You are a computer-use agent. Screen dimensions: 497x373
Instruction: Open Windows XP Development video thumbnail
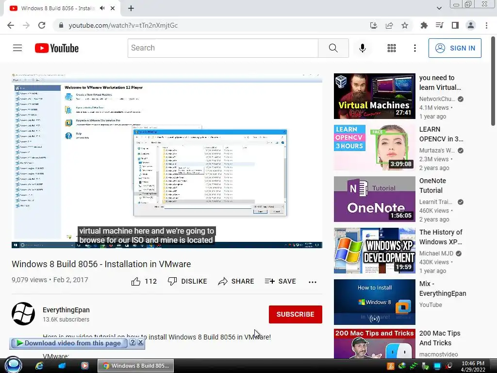coord(374,251)
